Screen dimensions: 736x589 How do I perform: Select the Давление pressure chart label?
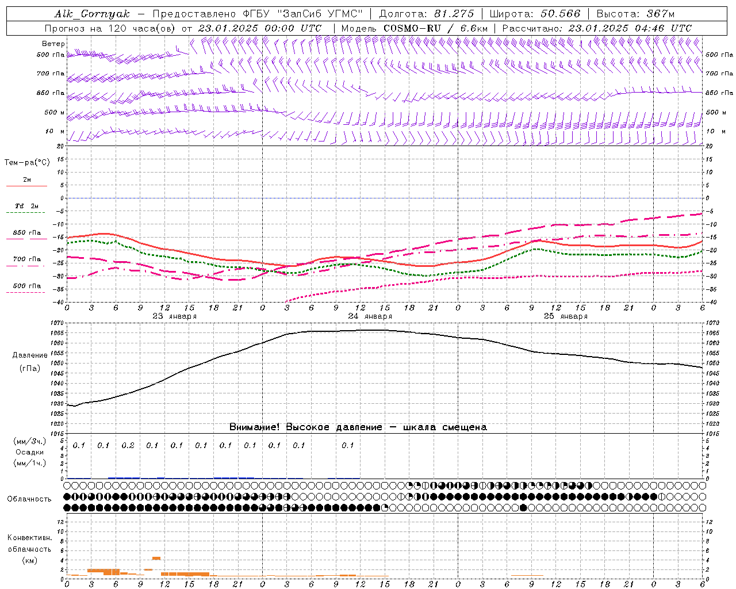point(30,355)
